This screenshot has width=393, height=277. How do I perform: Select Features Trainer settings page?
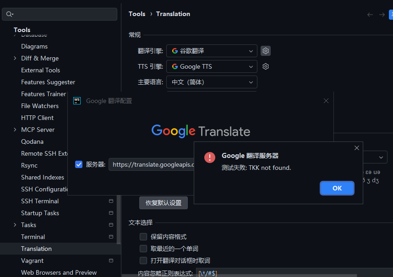pyautogui.click(x=44, y=94)
